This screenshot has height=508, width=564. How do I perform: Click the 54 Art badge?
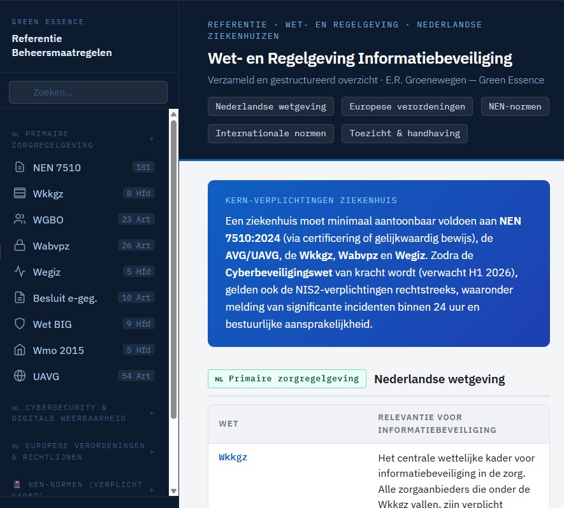(136, 376)
